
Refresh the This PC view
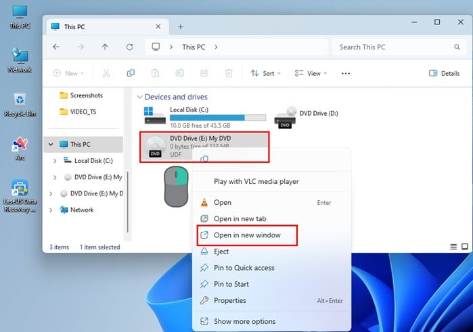tap(130, 47)
